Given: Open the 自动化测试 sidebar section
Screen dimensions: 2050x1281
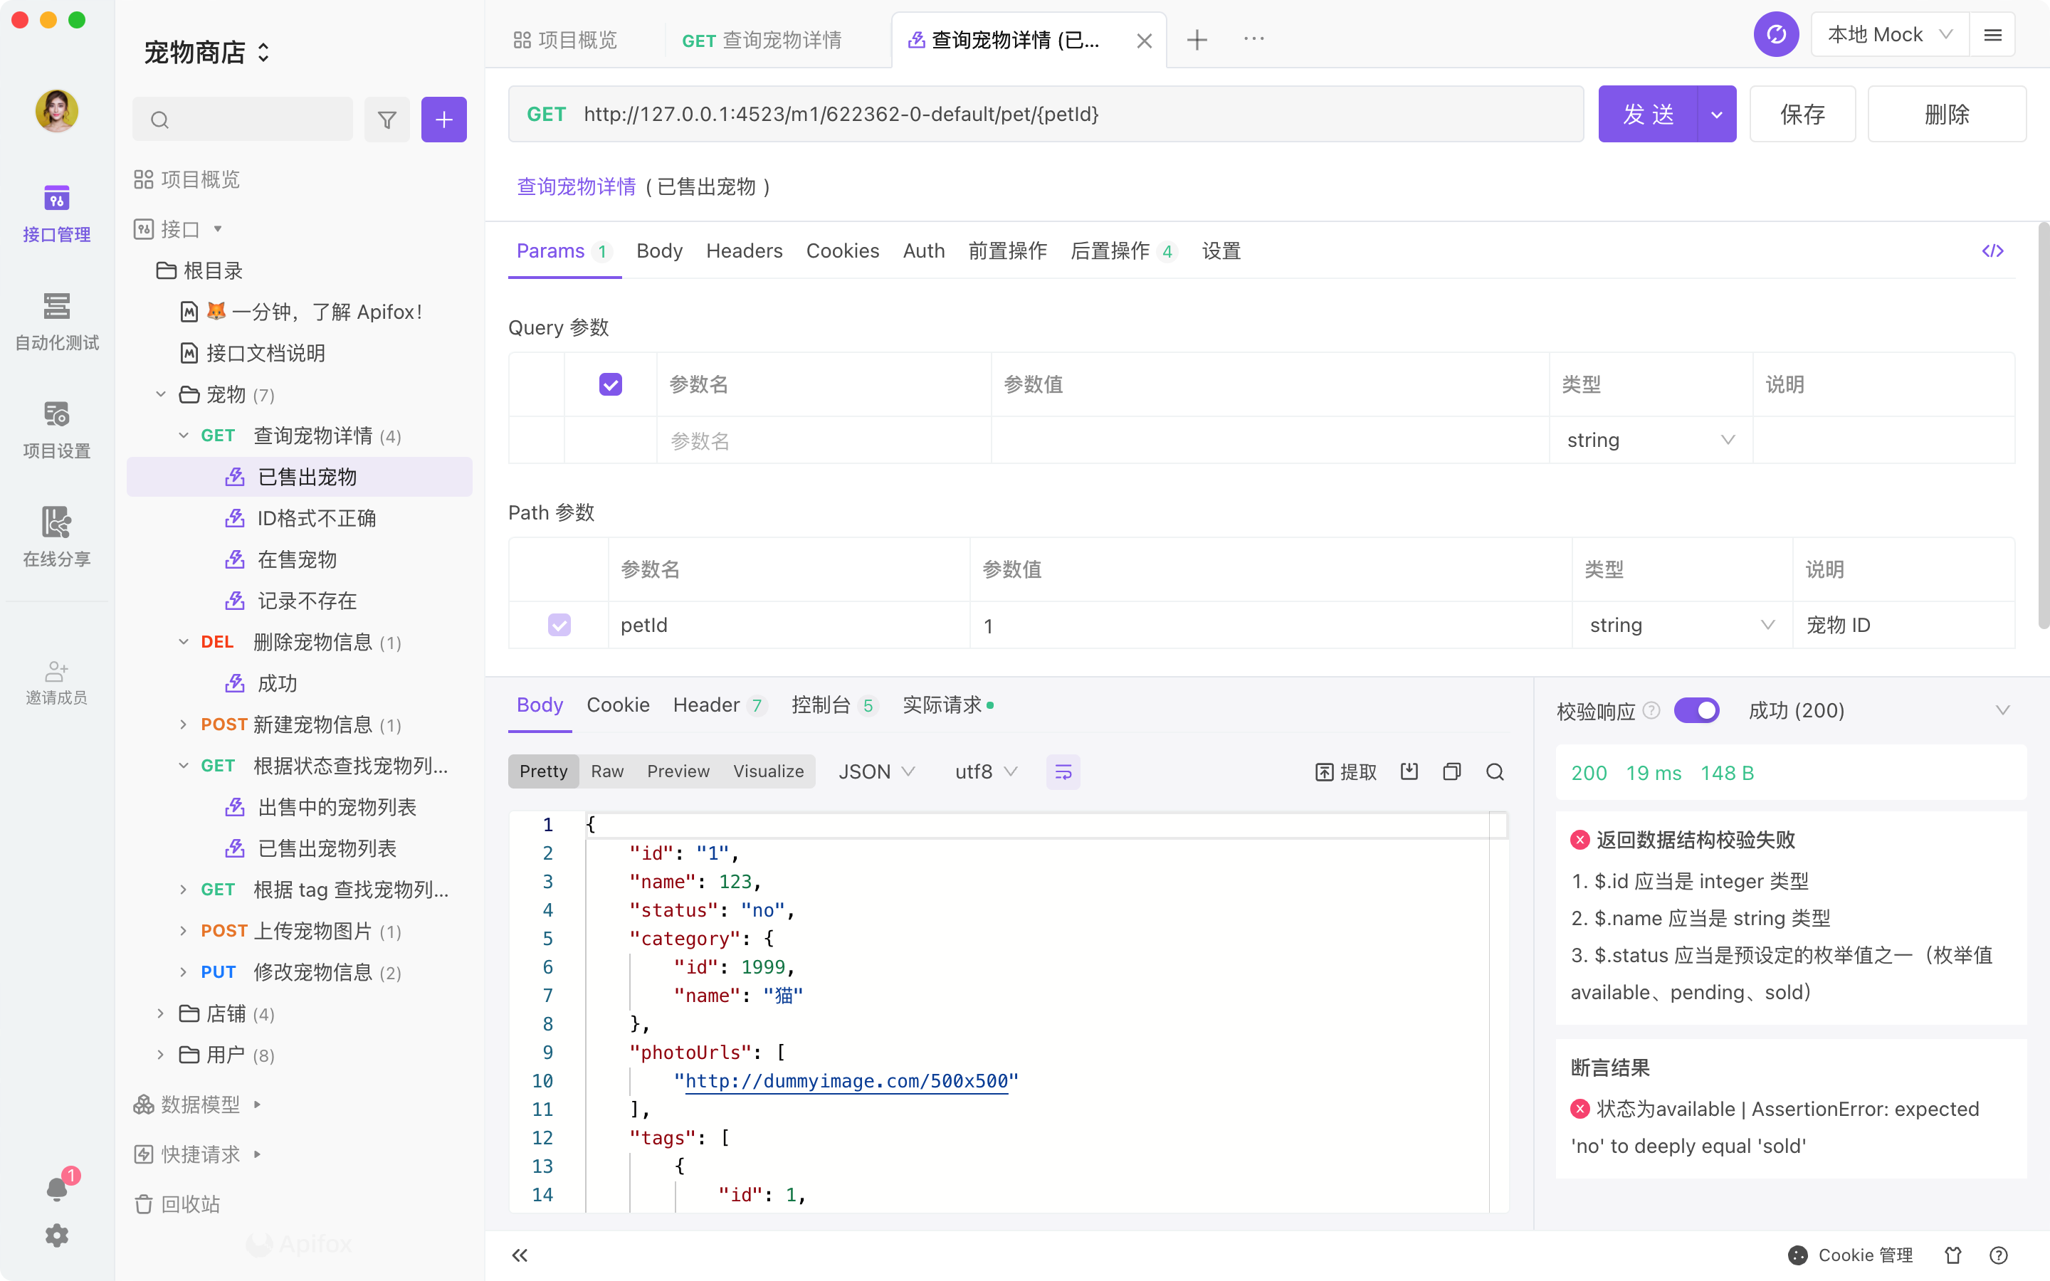Looking at the screenshot, I should click(x=57, y=322).
